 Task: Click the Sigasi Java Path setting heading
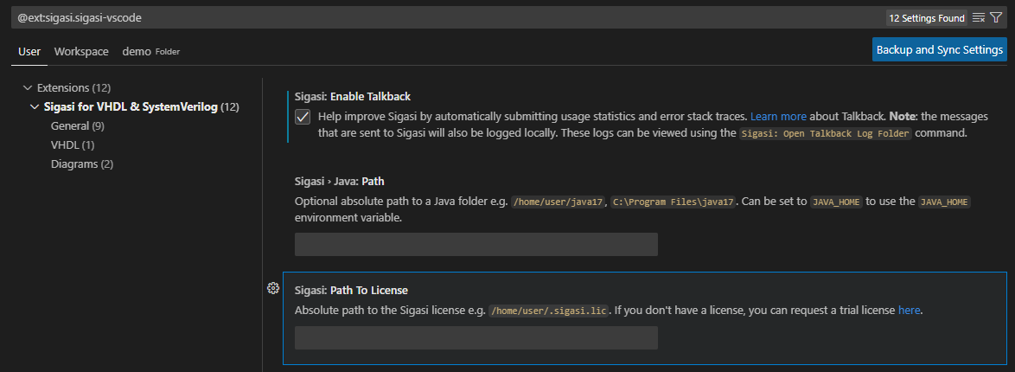click(340, 181)
